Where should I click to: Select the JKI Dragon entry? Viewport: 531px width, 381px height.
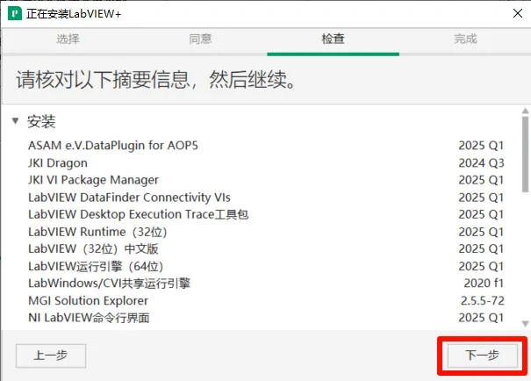(x=266, y=163)
